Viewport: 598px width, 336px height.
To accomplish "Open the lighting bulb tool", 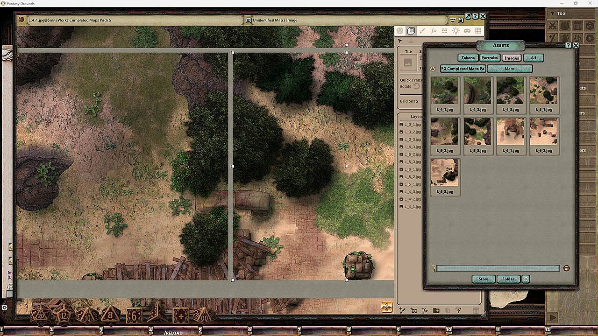I will (456, 31).
